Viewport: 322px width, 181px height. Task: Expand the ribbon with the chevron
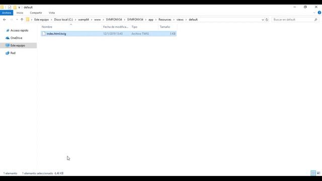[314, 13]
